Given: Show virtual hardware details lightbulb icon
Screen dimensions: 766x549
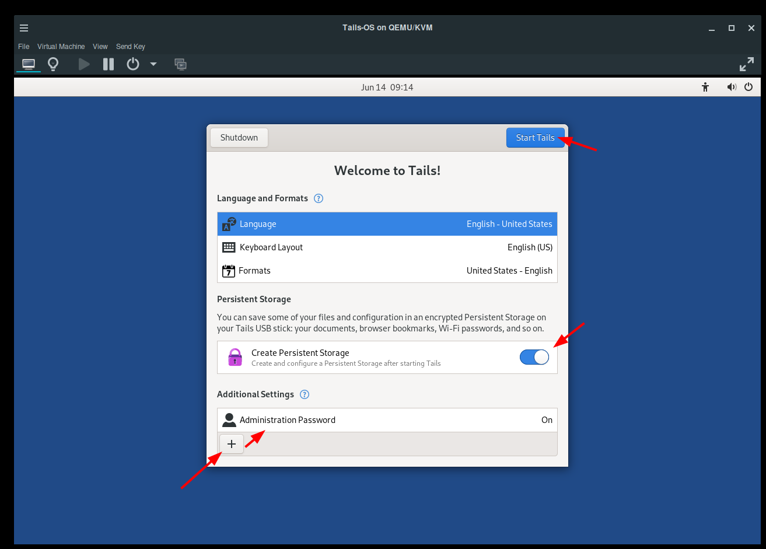Looking at the screenshot, I should click(53, 64).
